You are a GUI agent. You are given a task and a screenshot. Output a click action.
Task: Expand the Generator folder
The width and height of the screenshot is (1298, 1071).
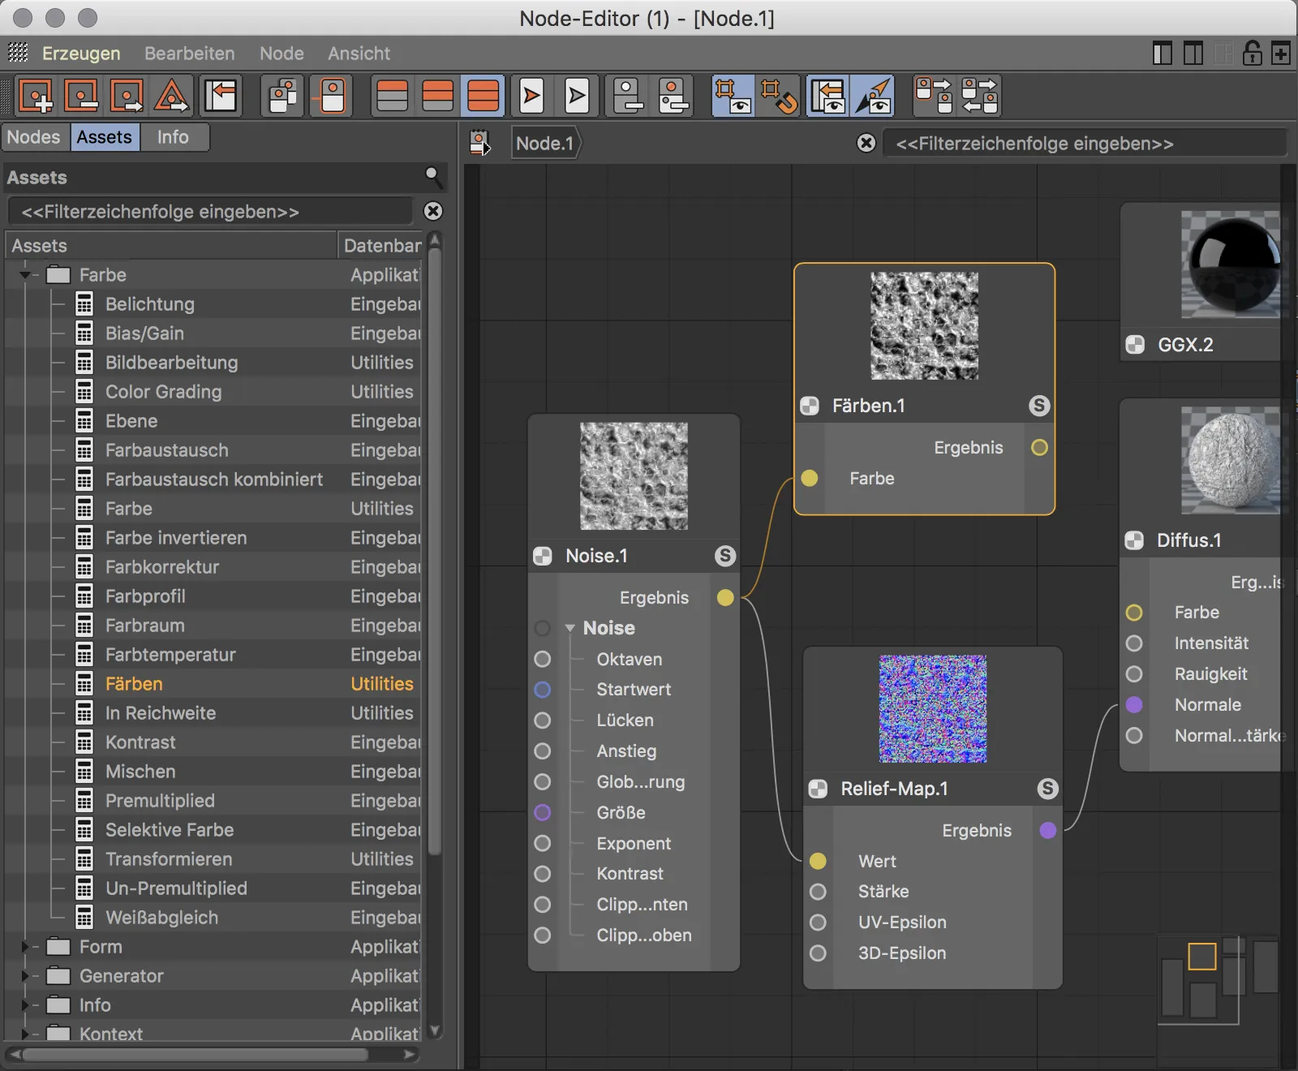25,976
